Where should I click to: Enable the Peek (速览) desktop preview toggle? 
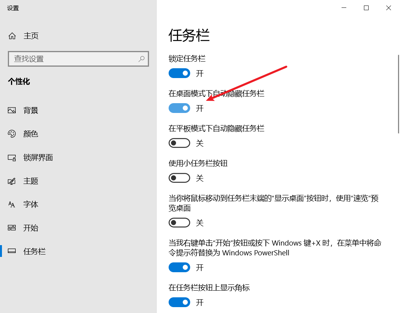(x=179, y=222)
